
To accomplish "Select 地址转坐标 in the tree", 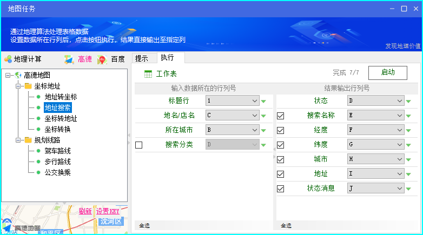I will pos(61,97).
